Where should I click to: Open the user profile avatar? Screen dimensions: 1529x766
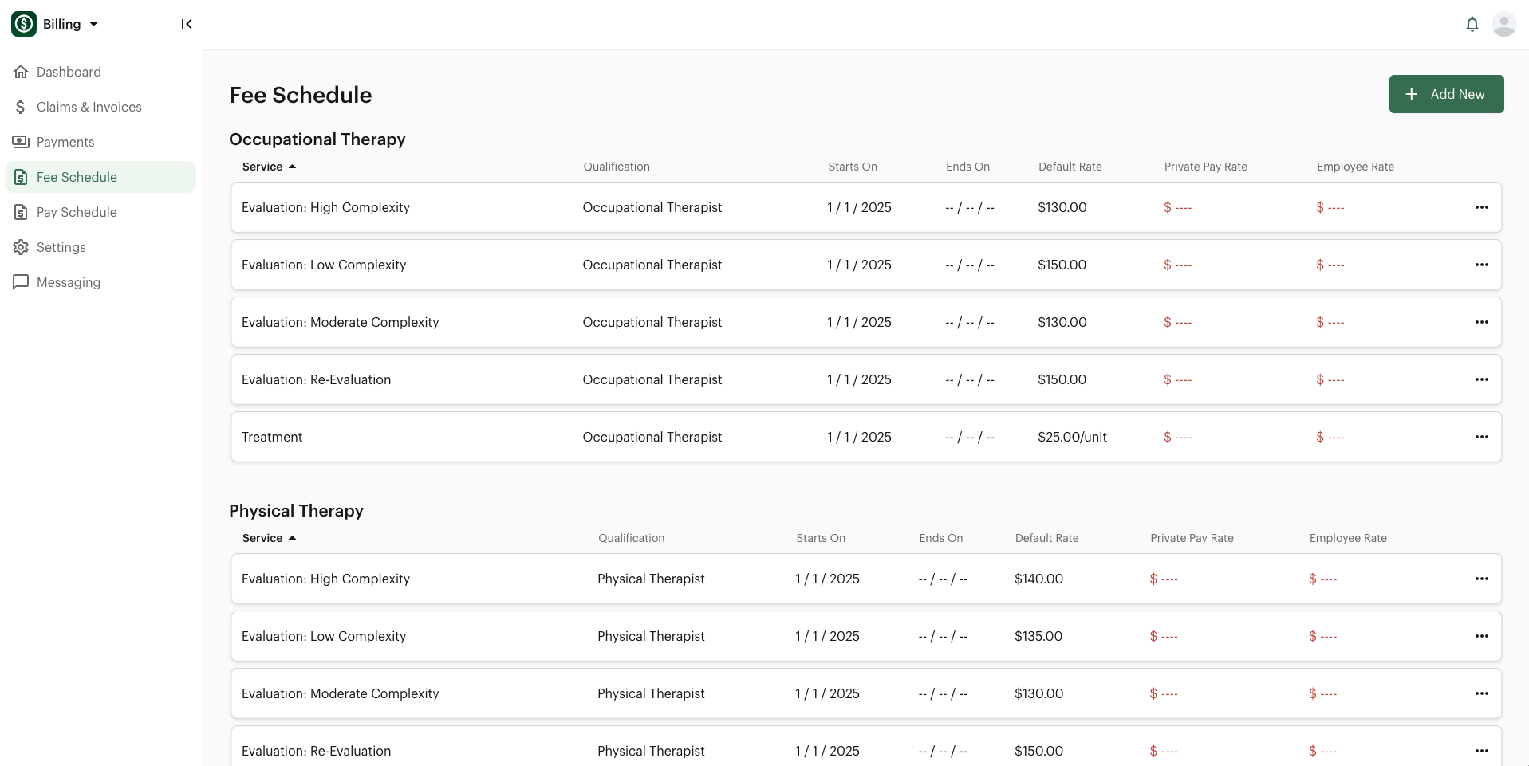1503,24
